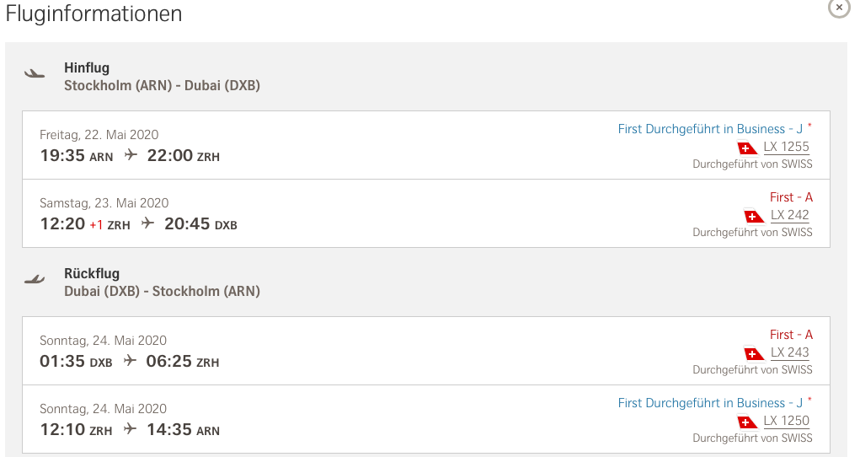Open flight number LX 1250 details

point(786,421)
